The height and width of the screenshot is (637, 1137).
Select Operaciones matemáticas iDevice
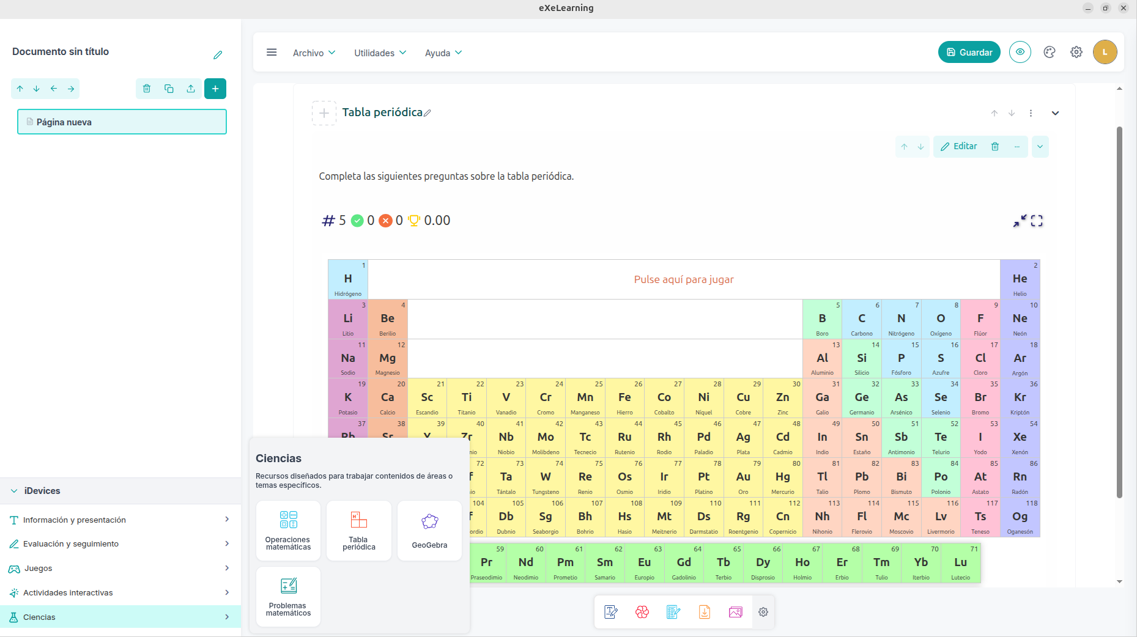coord(288,530)
